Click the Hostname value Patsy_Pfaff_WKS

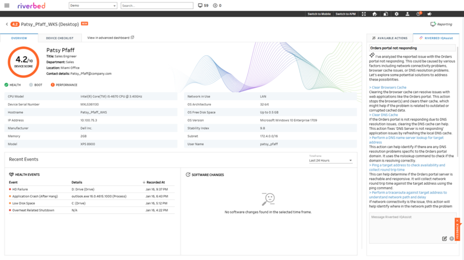(x=94, y=112)
